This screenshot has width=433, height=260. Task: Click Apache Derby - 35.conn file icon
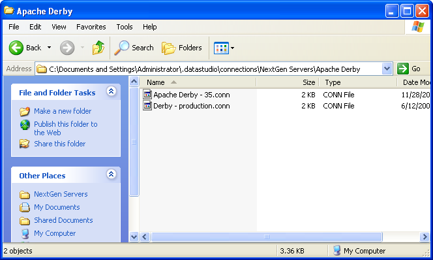click(147, 94)
